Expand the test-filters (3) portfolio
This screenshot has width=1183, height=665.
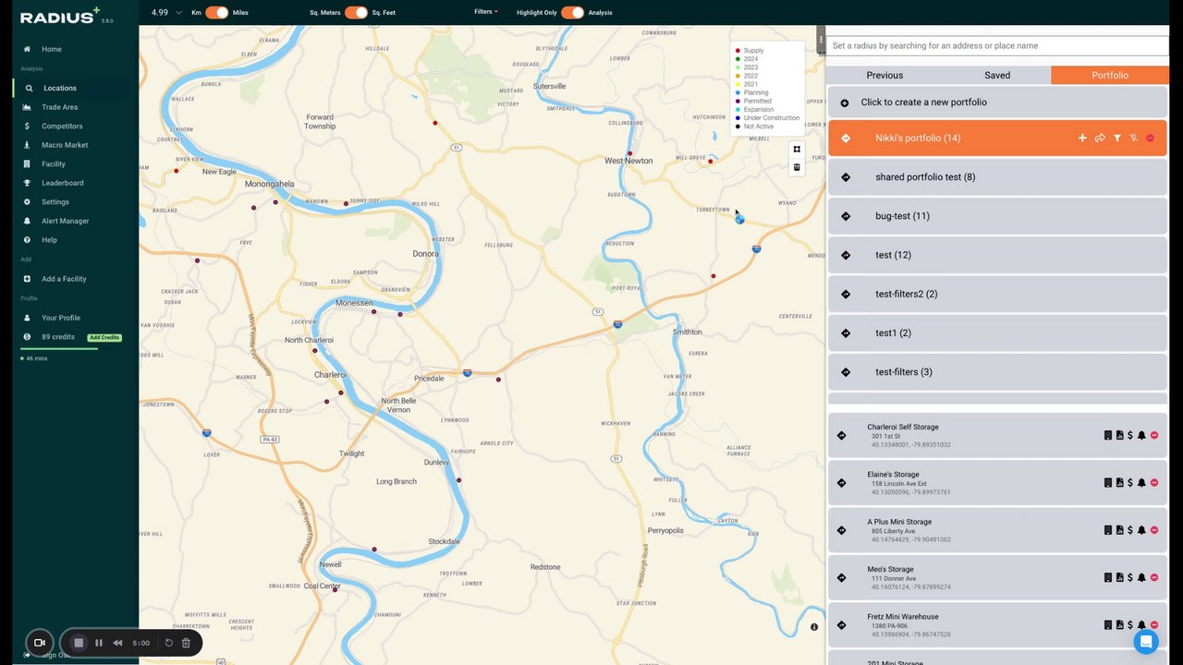click(997, 371)
